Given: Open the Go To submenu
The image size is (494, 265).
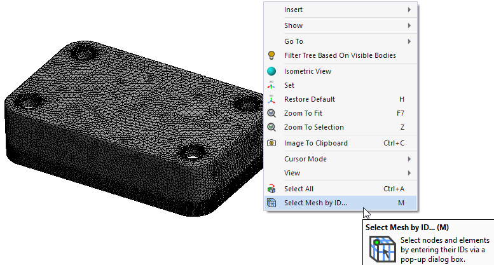Looking at the screenshot, I should tap(341, 41).
